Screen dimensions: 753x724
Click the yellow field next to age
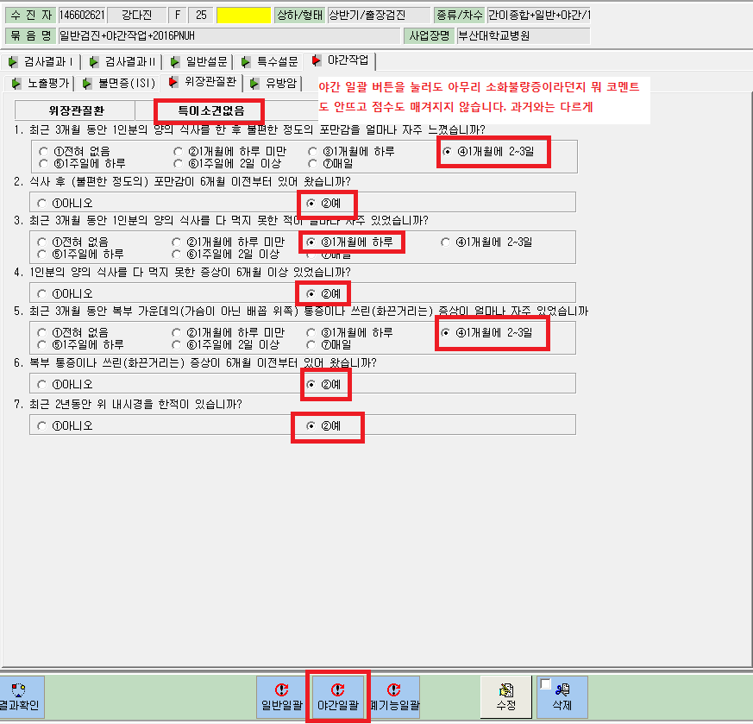(x=243, y=16)
